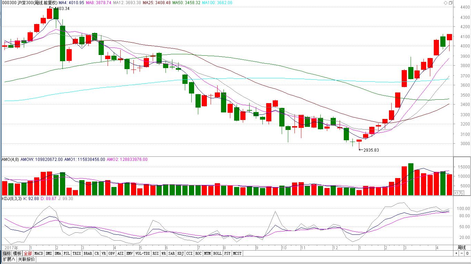Apply the DMA indicator

[58, 253]
